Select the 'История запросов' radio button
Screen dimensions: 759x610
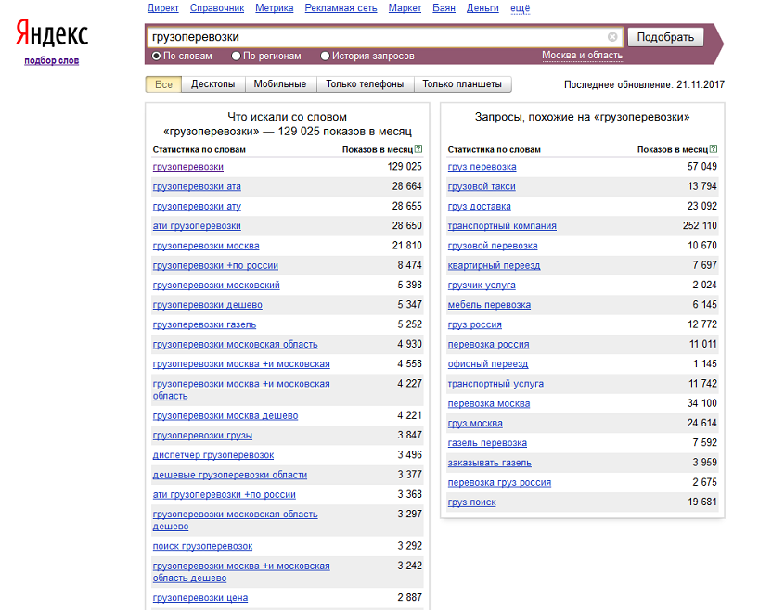tap(326, 57)
